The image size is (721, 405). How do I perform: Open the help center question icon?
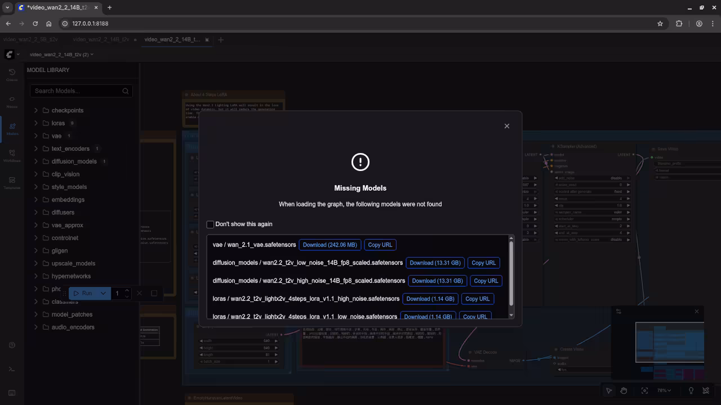point(12,345)
